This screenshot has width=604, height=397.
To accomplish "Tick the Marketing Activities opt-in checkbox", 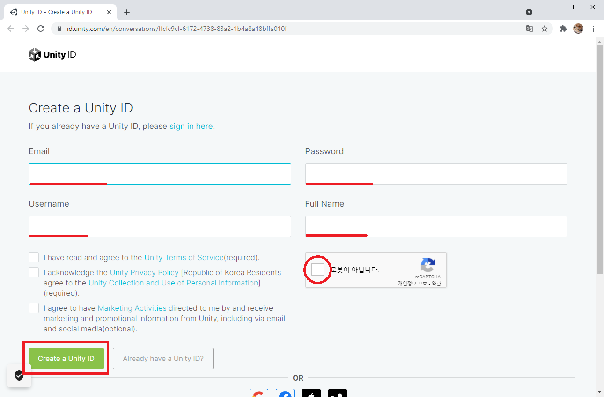I will point(34,308).
